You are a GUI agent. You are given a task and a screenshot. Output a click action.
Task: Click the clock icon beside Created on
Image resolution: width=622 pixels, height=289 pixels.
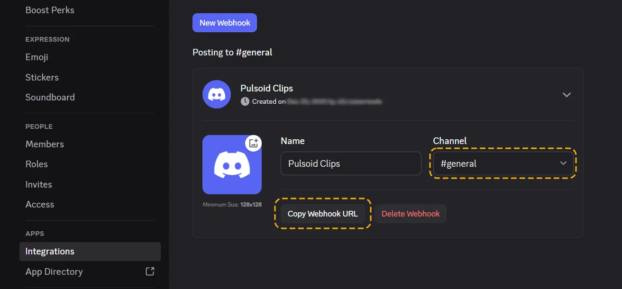click(x=245, y=101)
